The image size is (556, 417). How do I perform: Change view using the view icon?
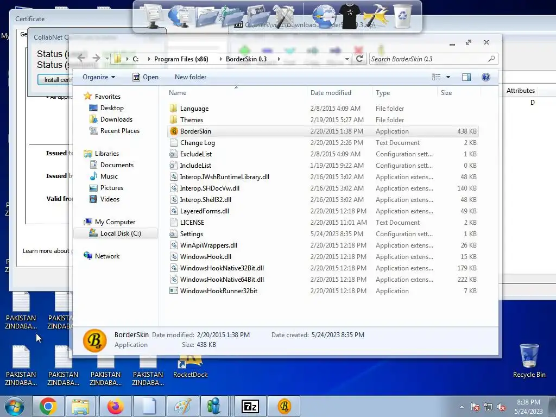436,77
